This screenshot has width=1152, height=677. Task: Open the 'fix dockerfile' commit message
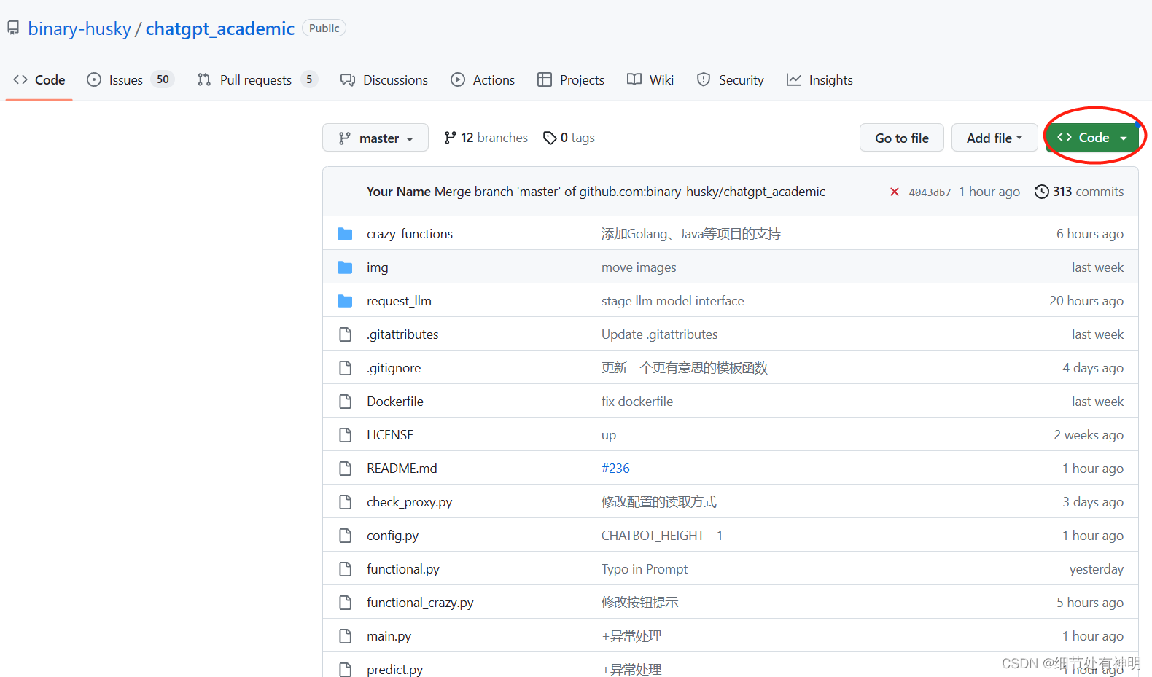click(x=637, y=402)
